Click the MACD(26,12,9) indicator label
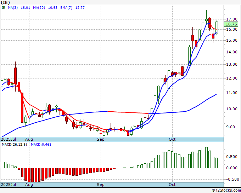 tap(14, 145)
